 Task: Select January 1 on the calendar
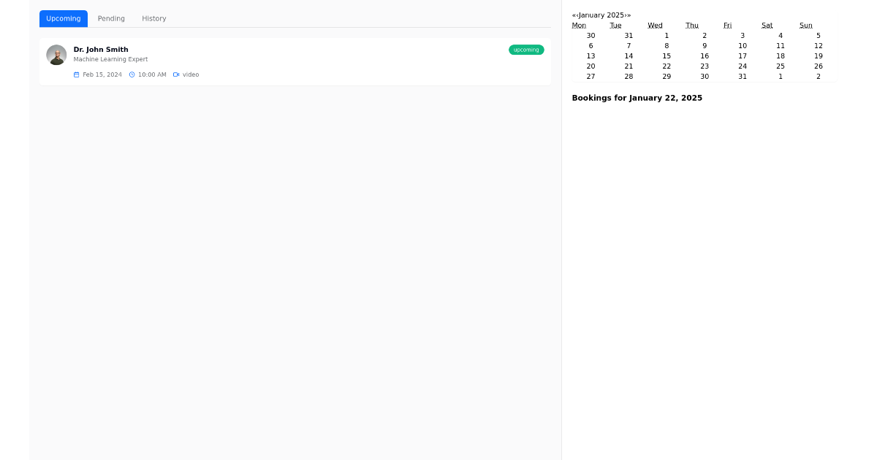tap(667, 35)
